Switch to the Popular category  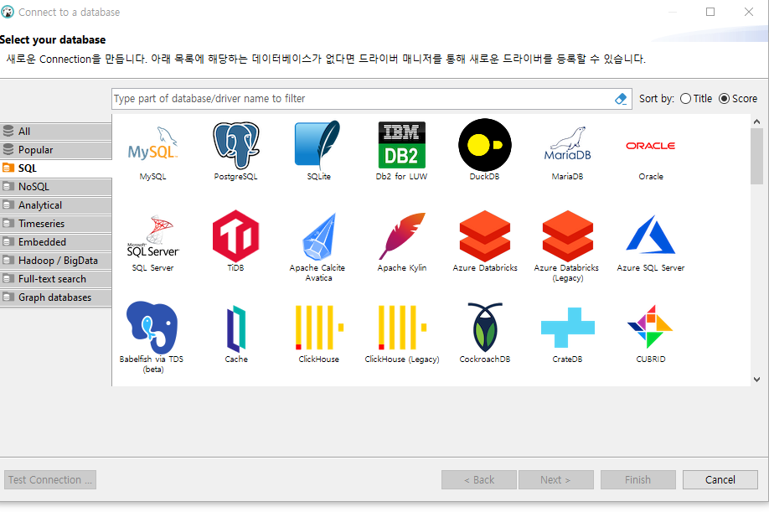pos(56,150)
